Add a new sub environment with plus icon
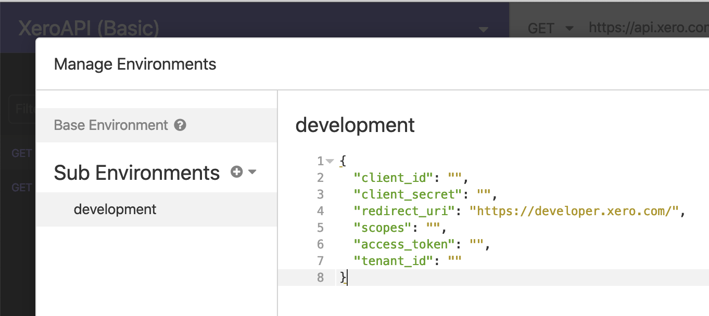Screen dimensions: 709x316 237,172
